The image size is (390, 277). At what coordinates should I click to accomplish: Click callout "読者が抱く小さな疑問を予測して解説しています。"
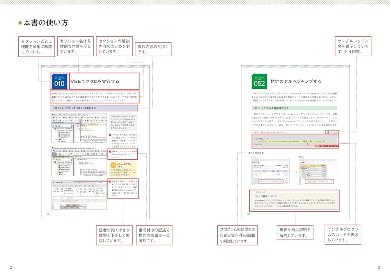pos(114,236)
